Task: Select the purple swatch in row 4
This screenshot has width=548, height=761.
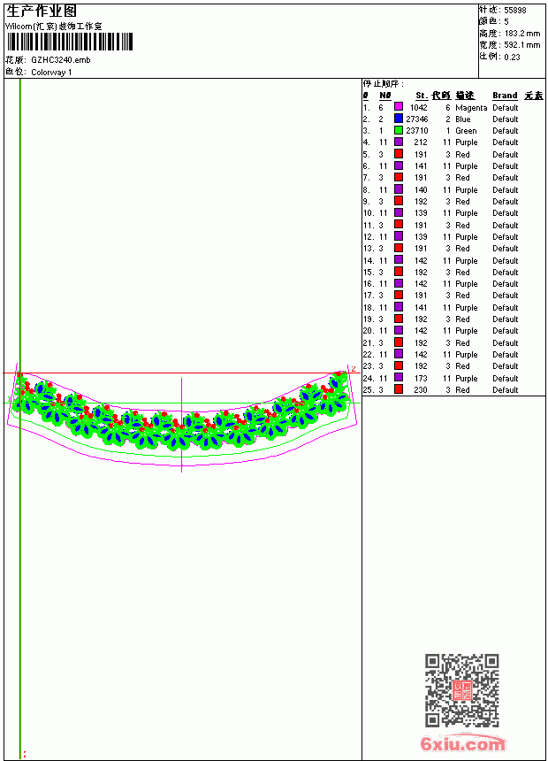Action: click(398, 142)
